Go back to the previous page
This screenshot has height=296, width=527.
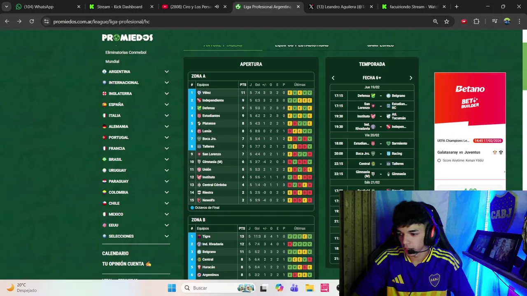[7, 21]
